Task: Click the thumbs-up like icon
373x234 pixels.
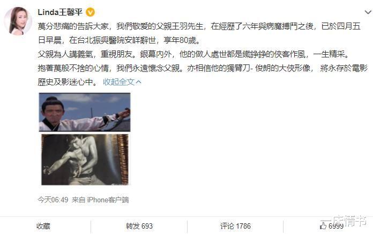Action: pos(323,225)
